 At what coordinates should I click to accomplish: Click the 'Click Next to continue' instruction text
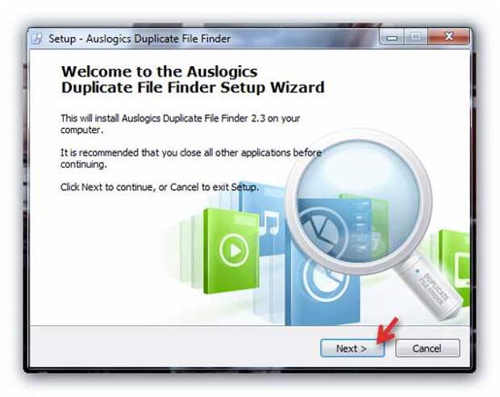tap(160, 187)
